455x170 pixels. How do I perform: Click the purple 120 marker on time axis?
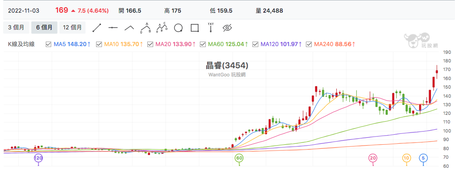tap(39, 158)
